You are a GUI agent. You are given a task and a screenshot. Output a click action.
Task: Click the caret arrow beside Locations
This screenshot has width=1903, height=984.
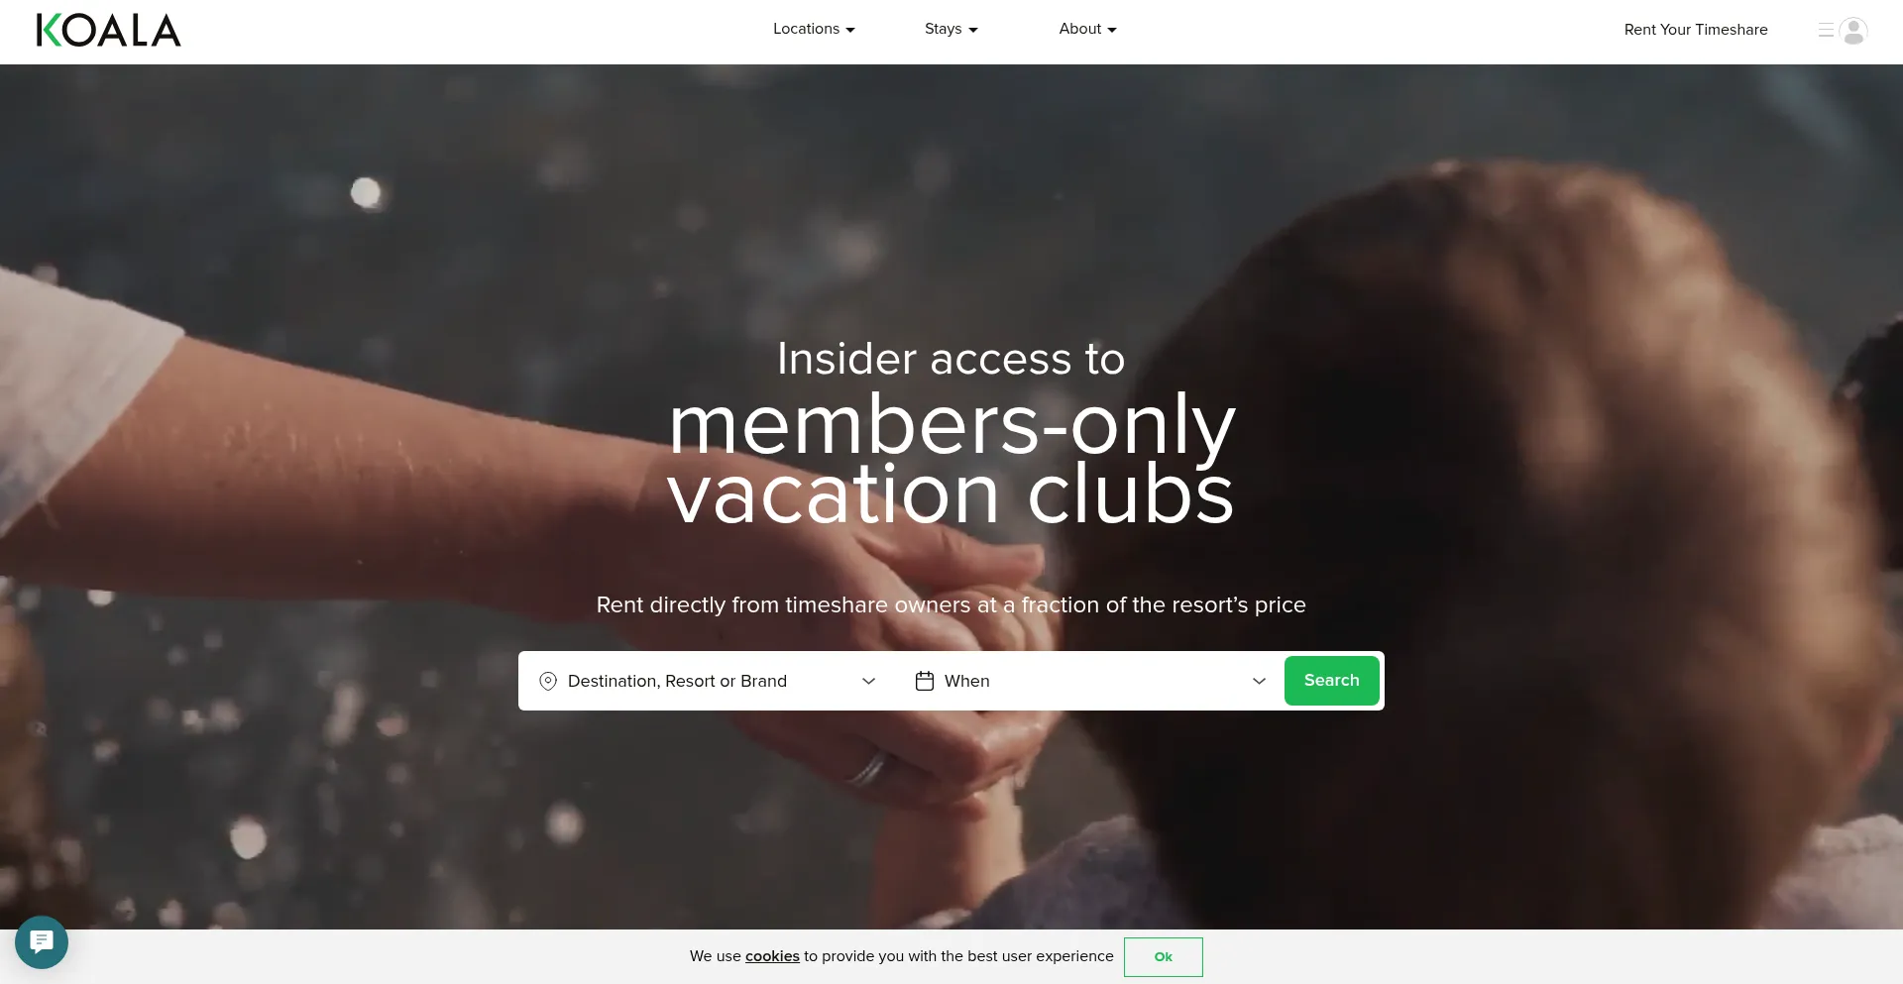pos(850,31)
